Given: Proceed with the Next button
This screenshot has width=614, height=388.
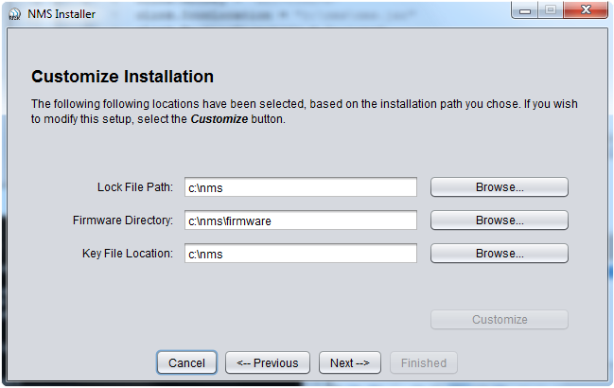Looking at the screenshot, I should [x=350, y=362].
